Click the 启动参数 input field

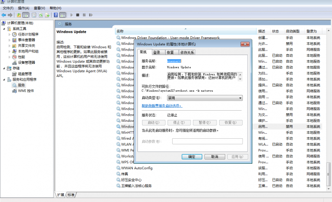click(x=207, y=141)
